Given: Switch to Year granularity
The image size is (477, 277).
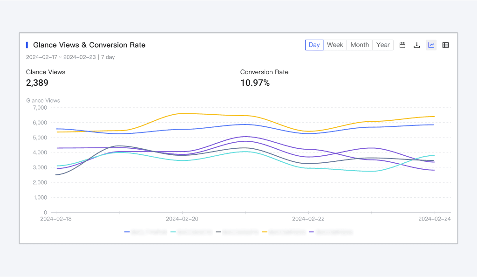Looking at the screenshot, I should [x=383, y=45].
